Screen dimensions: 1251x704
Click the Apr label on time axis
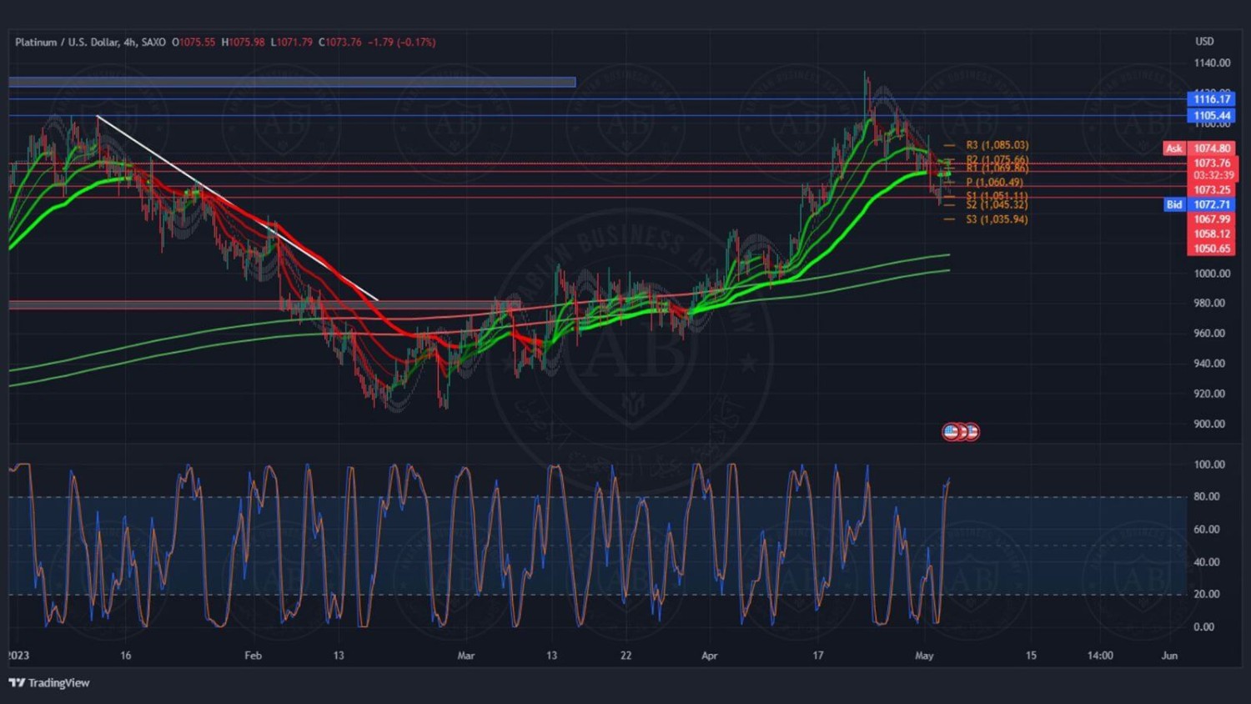[x=710, y=656]
